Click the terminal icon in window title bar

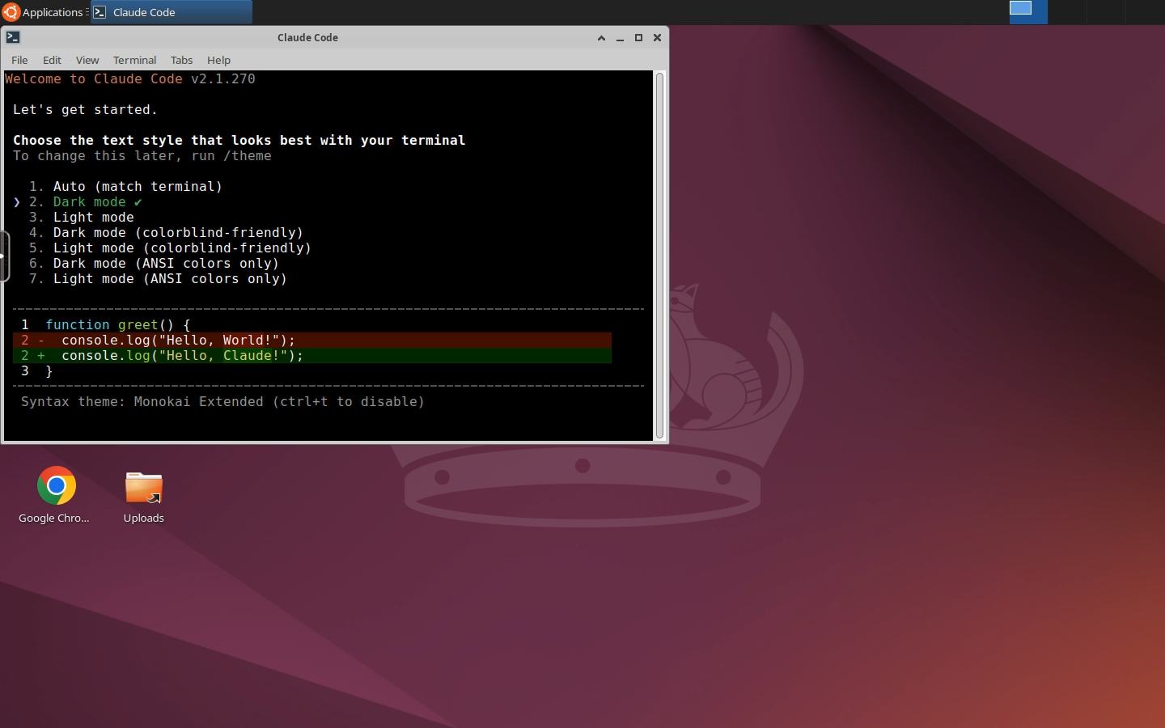tap(13, 37)
